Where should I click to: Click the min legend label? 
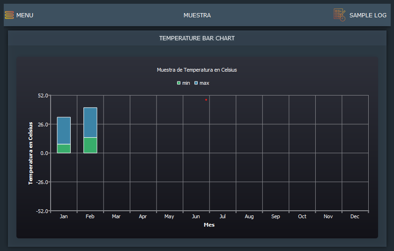[x=186, y=83]
